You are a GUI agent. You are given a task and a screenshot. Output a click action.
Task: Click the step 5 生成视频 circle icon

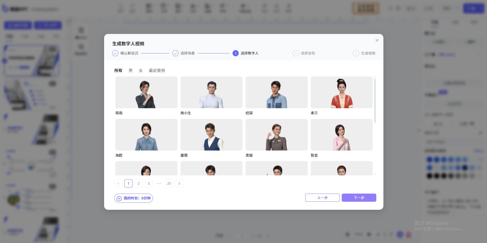click(x=356, y=53)
